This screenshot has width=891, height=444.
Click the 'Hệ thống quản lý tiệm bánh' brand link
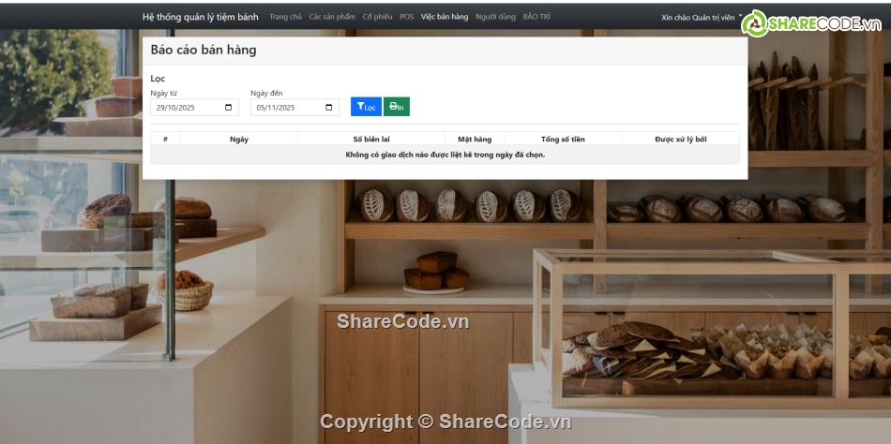point(200,17)
